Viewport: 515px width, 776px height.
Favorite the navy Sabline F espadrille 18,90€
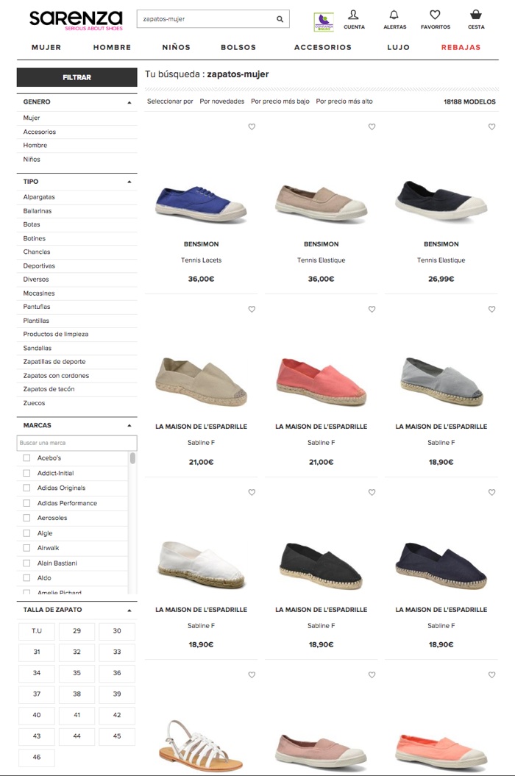(491, 492)
